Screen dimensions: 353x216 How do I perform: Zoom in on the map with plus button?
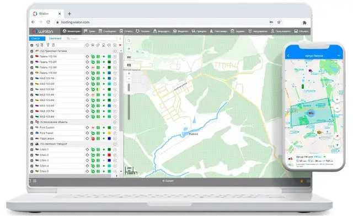tap(129, 73)
